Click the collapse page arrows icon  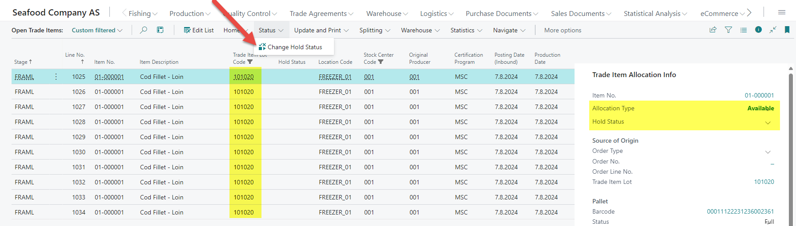coord(773,30)
